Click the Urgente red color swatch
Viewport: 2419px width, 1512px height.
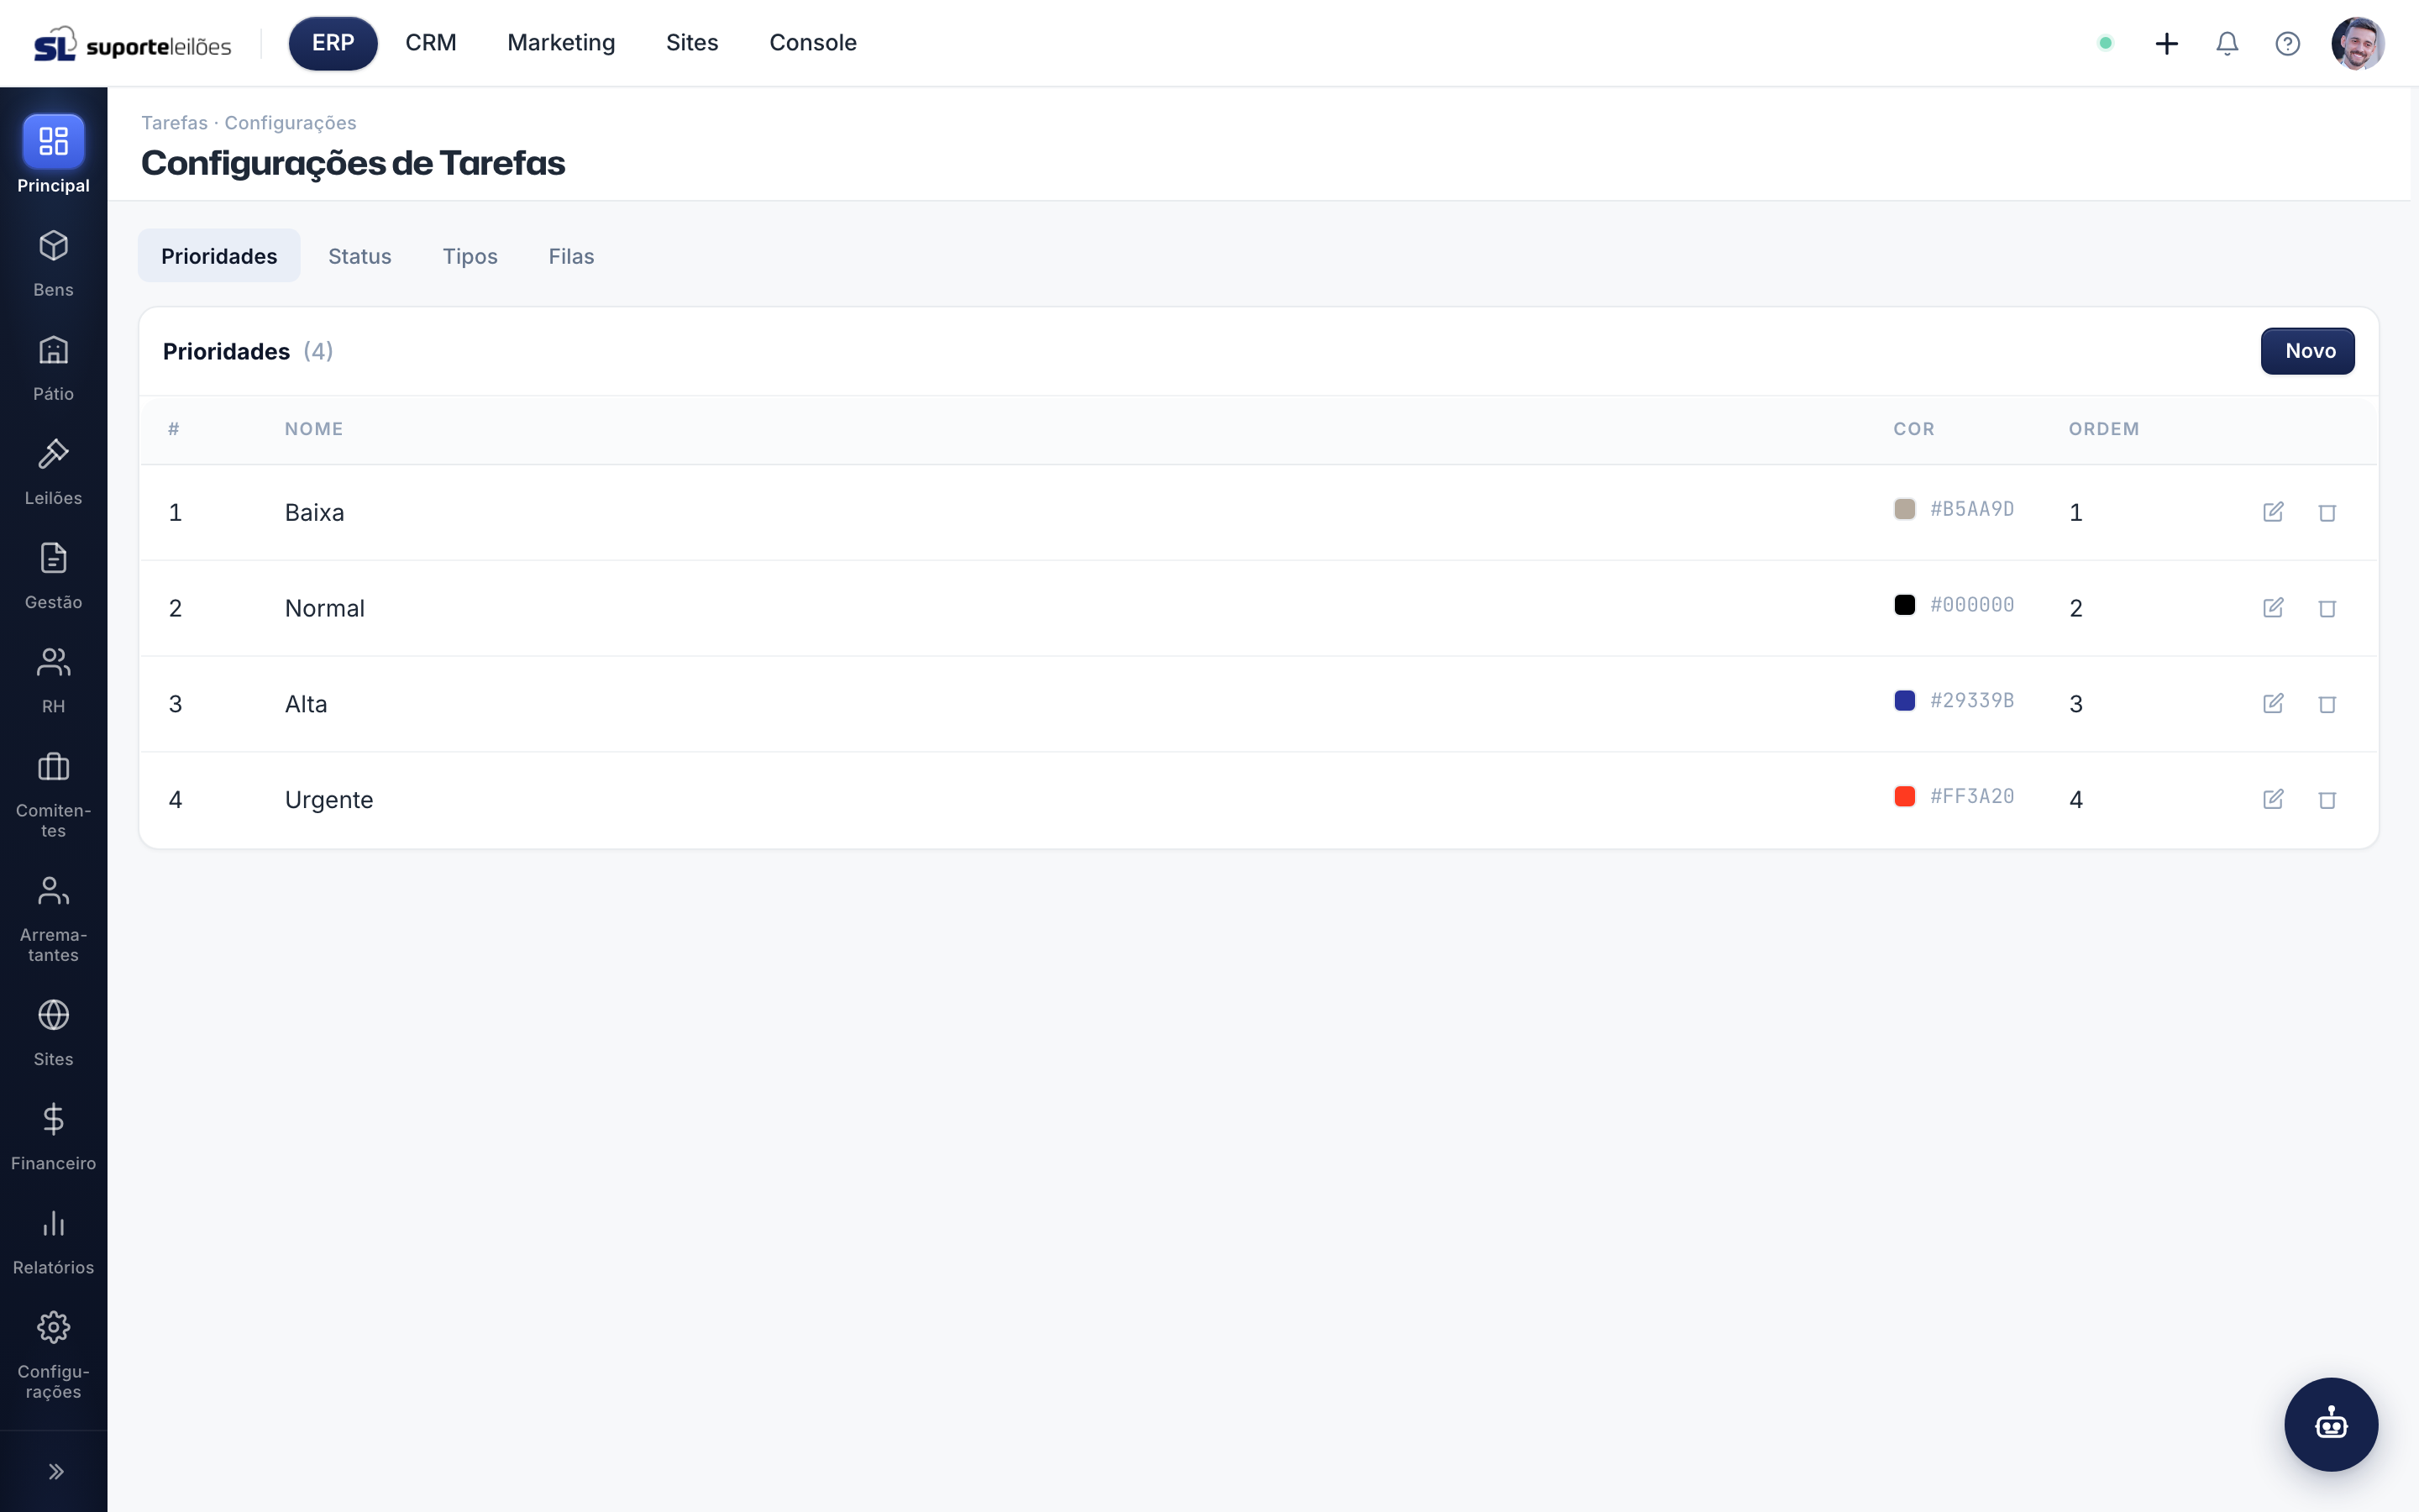pos(1904,796)
